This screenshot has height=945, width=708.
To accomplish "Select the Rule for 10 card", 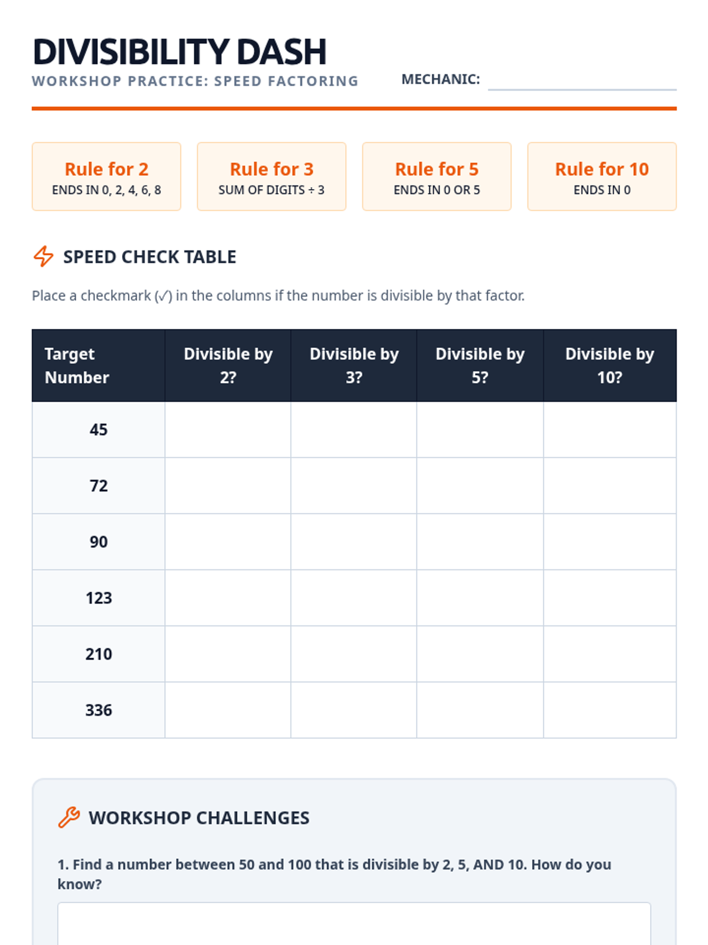I will click(602, 177).
